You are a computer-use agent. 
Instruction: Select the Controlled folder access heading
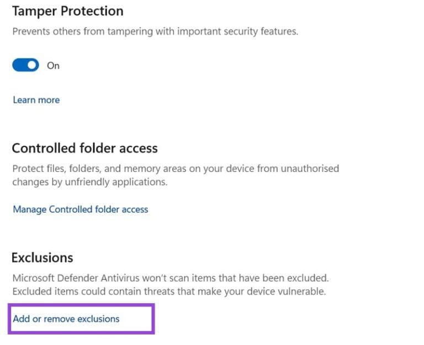(84, 148)
